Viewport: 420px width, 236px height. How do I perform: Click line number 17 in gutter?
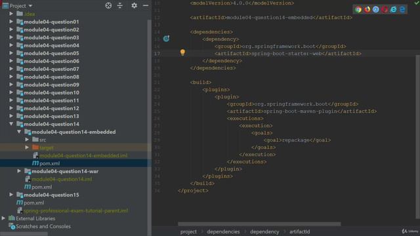[157, 54]
